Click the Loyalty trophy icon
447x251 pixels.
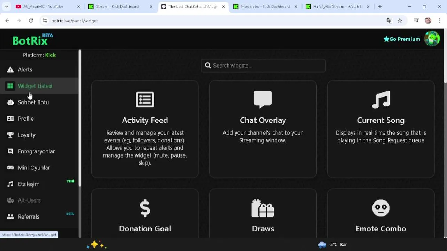click(10, 135)
